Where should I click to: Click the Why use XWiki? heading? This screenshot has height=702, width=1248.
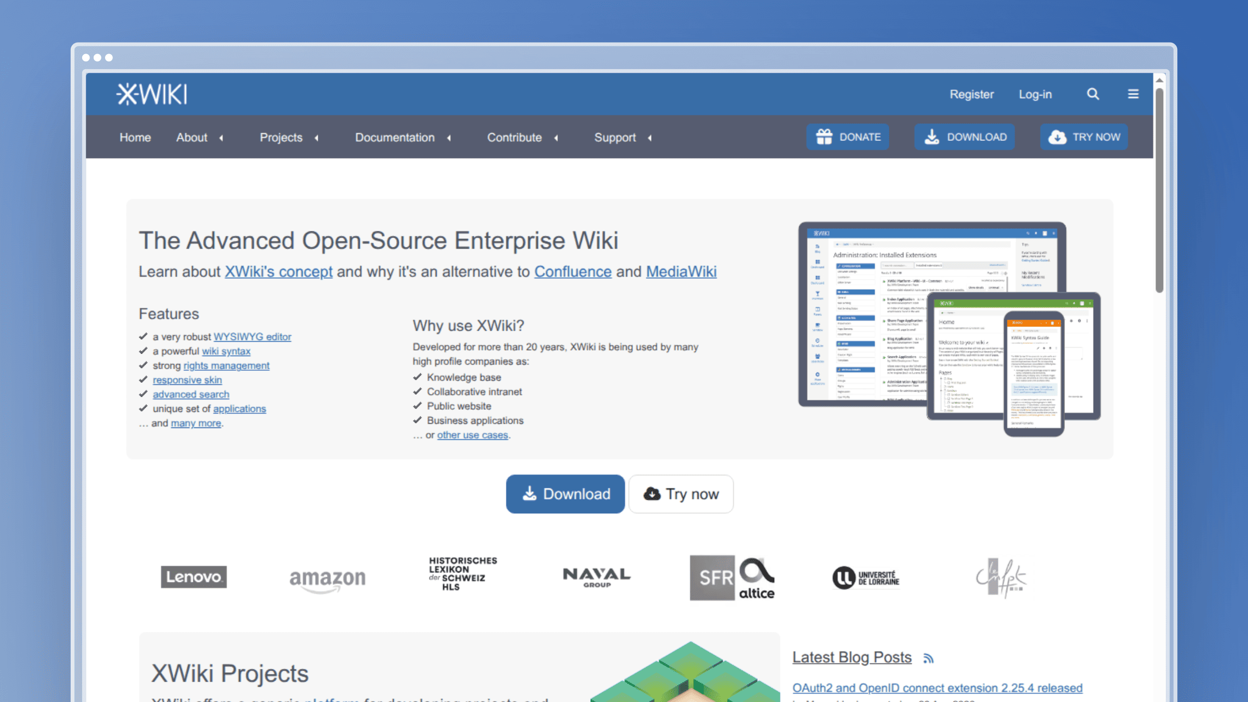(x=468, y=326)
